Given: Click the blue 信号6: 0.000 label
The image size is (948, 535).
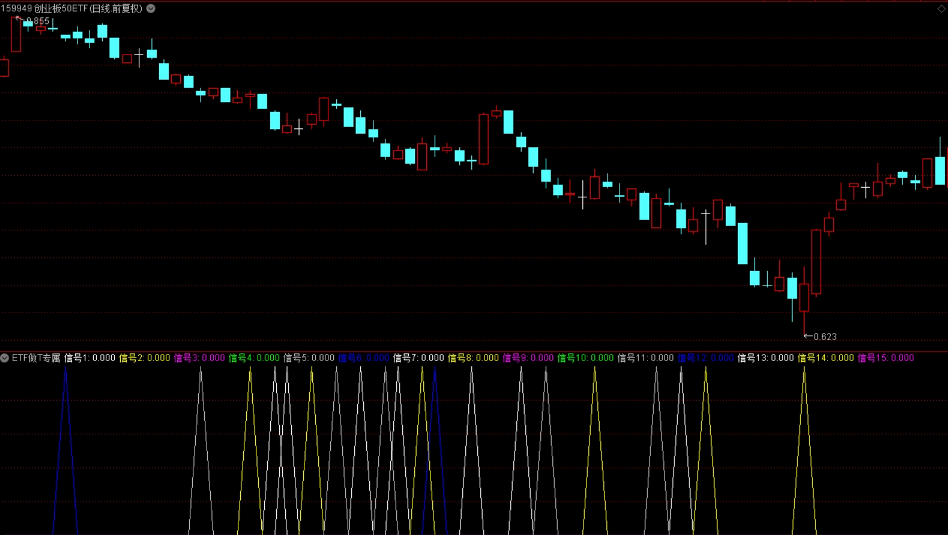Looking at the screenshot, I should point(364,358).
